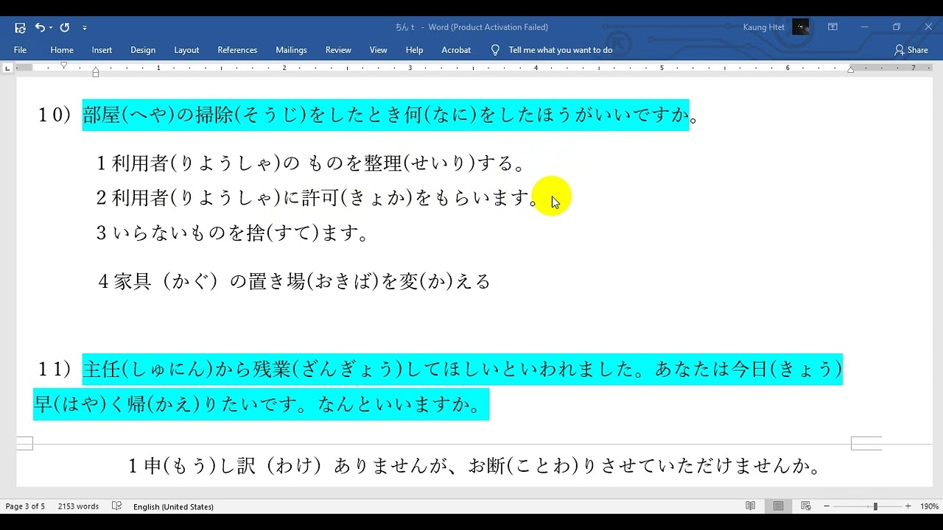Image resolution: width=943 pixels, height=530 pixels.
Task: Focus the 'Tell me what you want to do' box
Action: click(561, 50)
